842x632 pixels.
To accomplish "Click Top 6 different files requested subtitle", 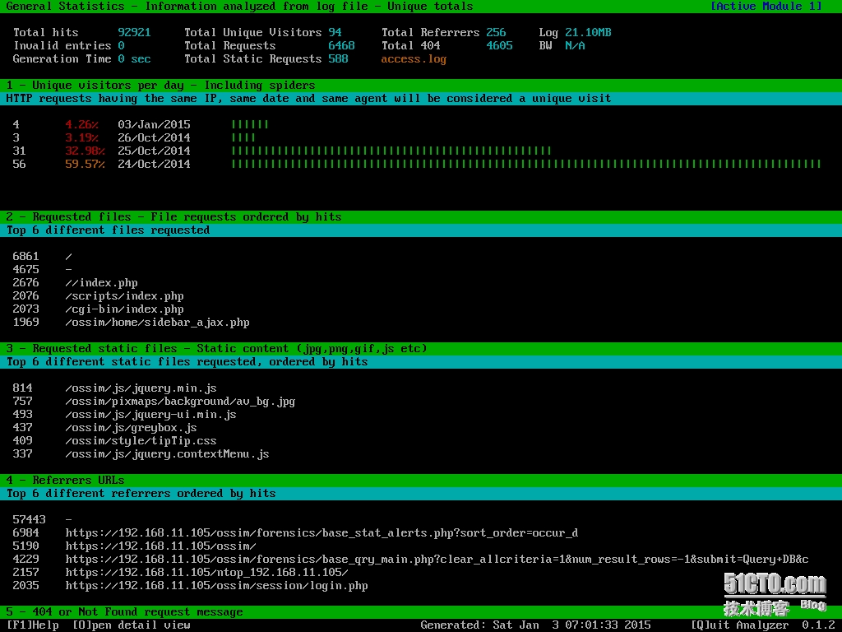I will point(108,230).
